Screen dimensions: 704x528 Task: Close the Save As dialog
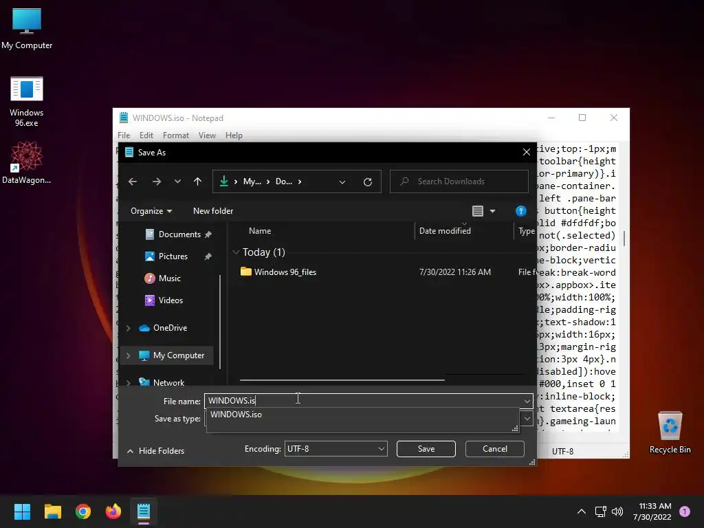click(527, 152)
